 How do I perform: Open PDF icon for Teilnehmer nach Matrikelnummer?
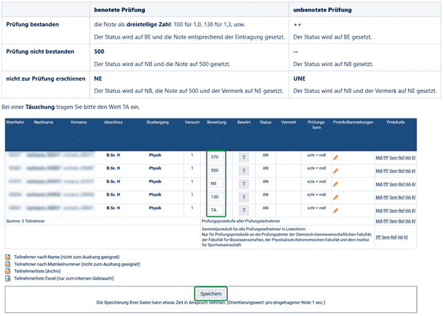[x=8, y=264]
